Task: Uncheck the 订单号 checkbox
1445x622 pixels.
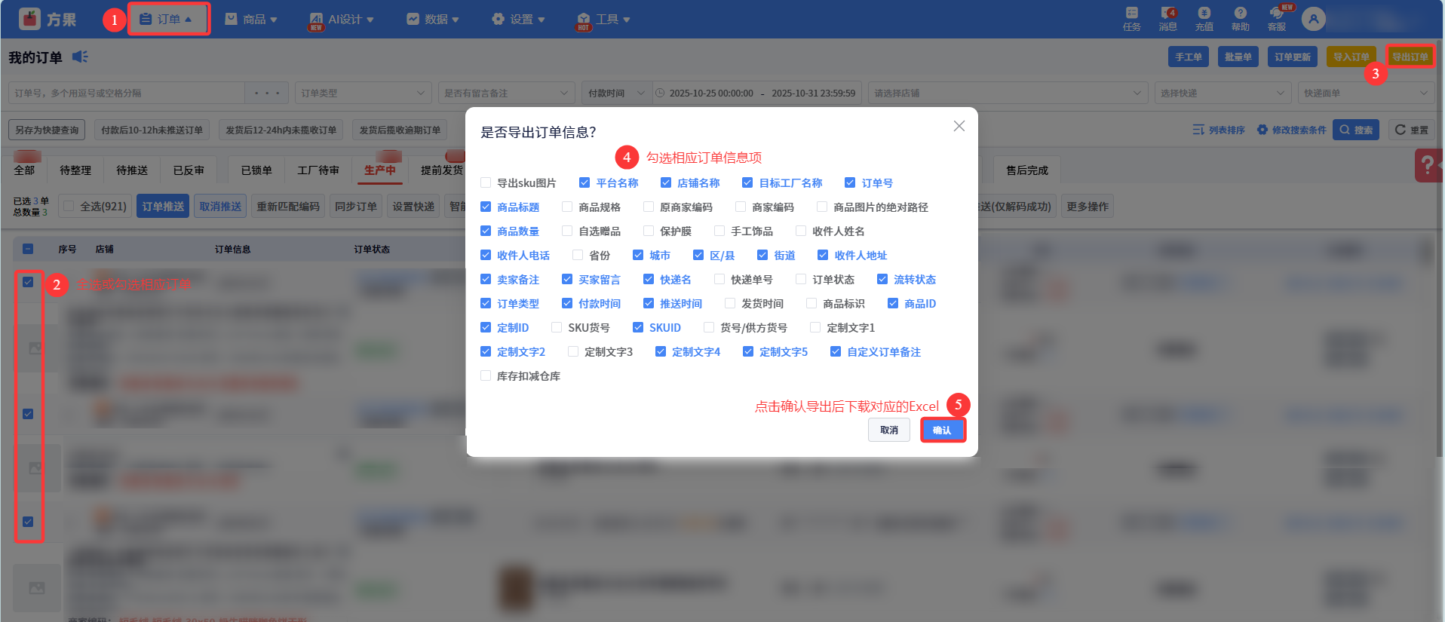Action: [850, 182]
